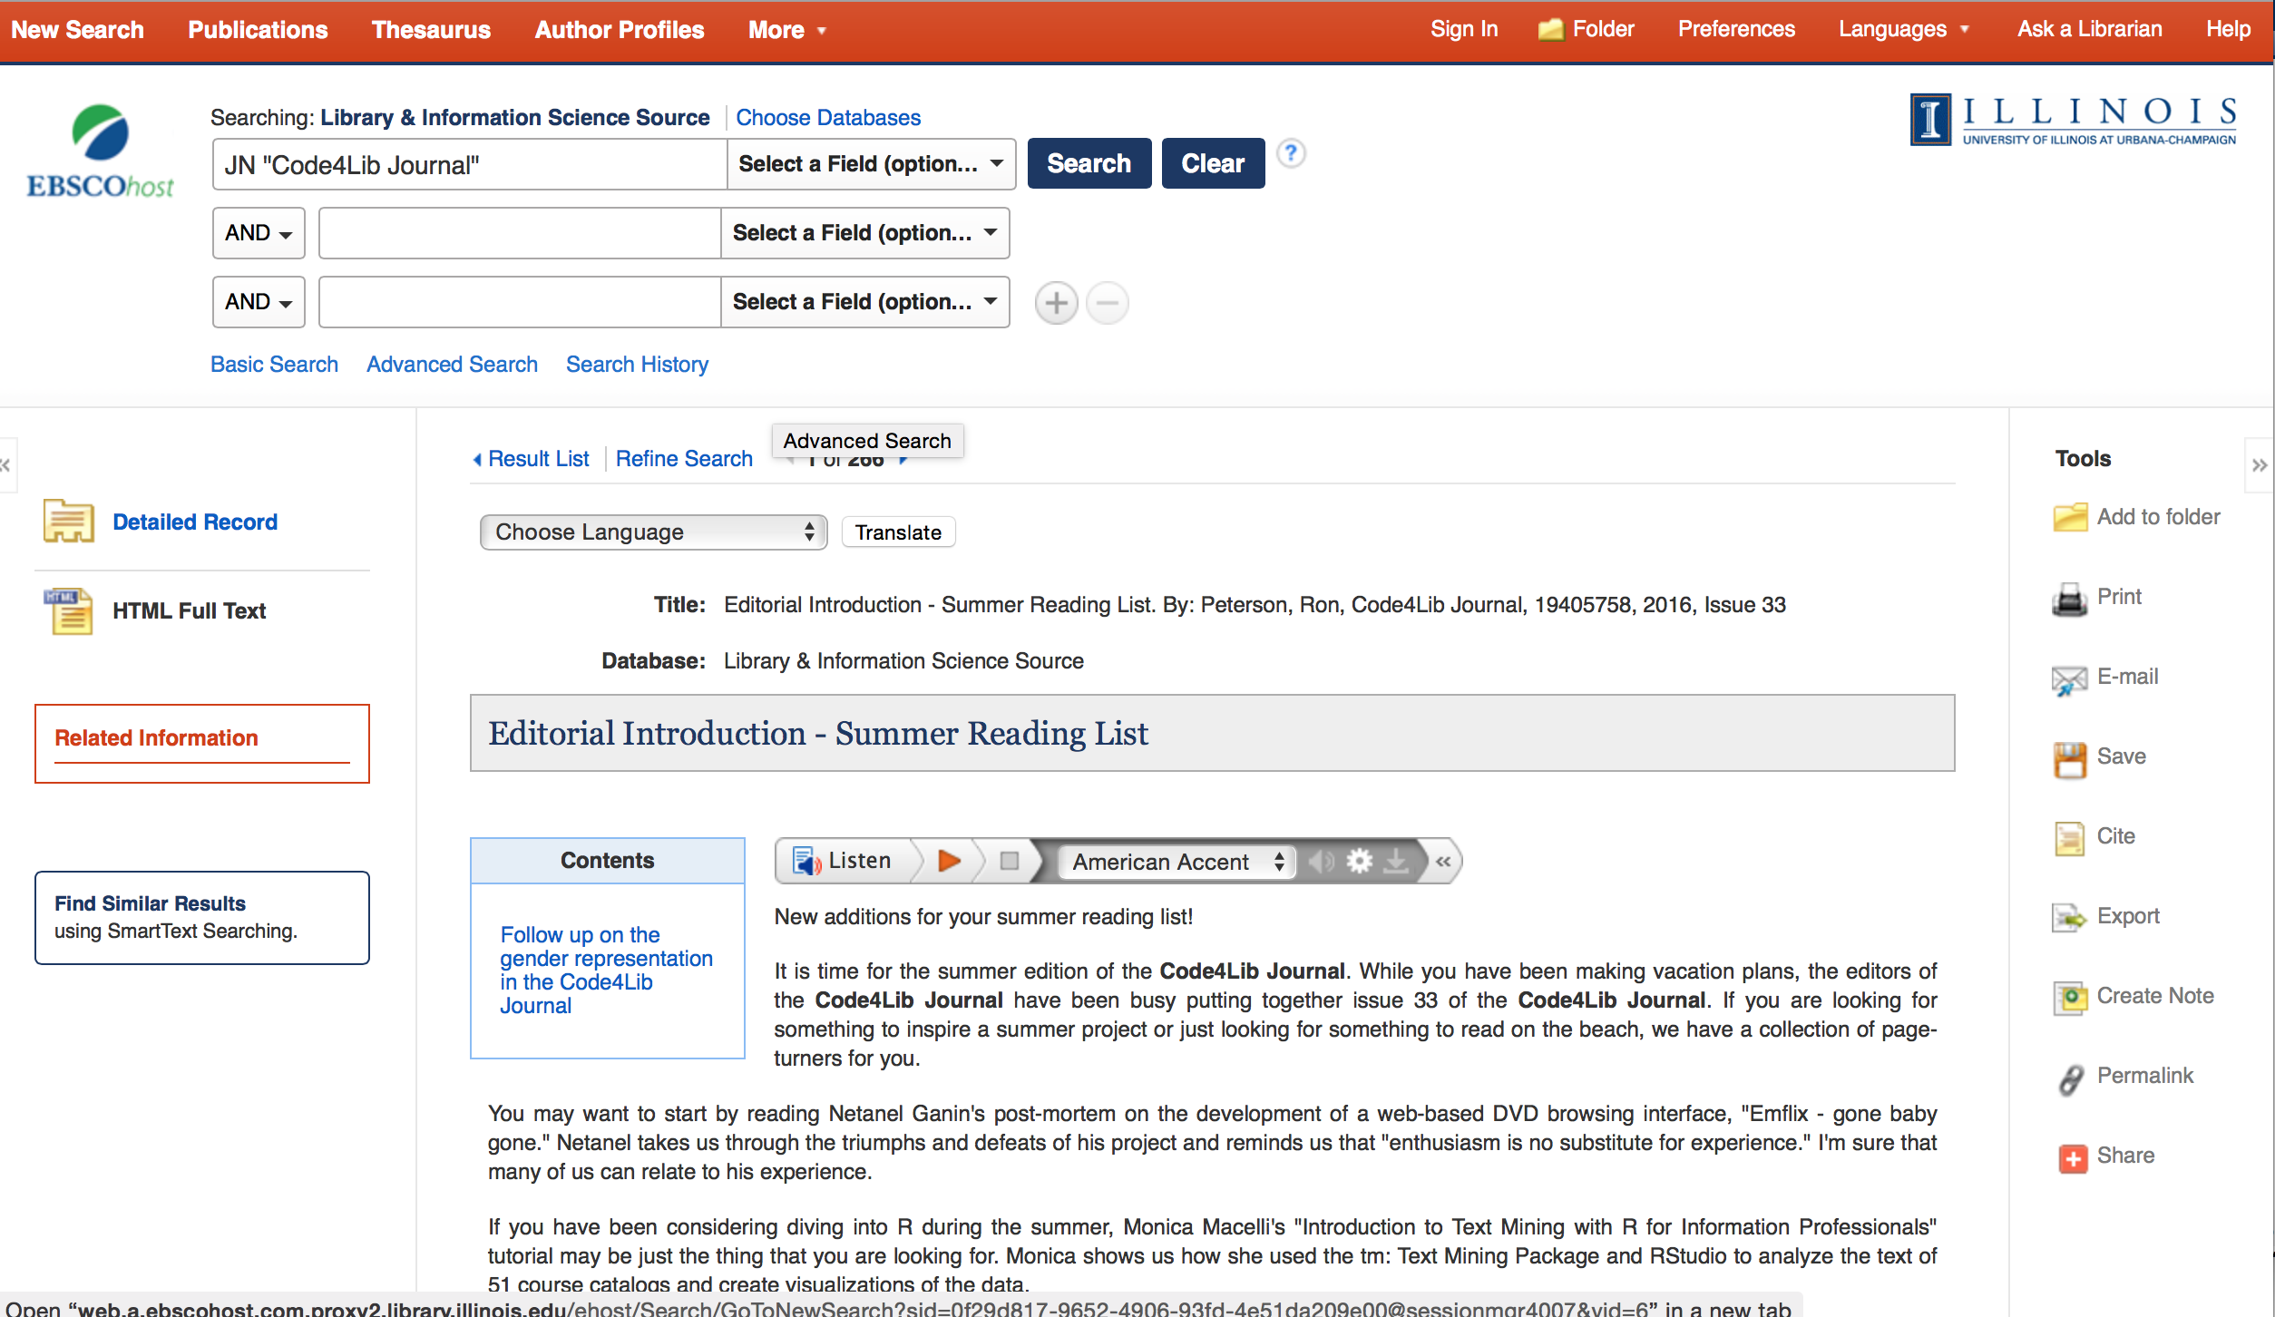Click the Detailed Record icon
The width and height of the screenshot is (2275, 1317).
tap(69, 522)
